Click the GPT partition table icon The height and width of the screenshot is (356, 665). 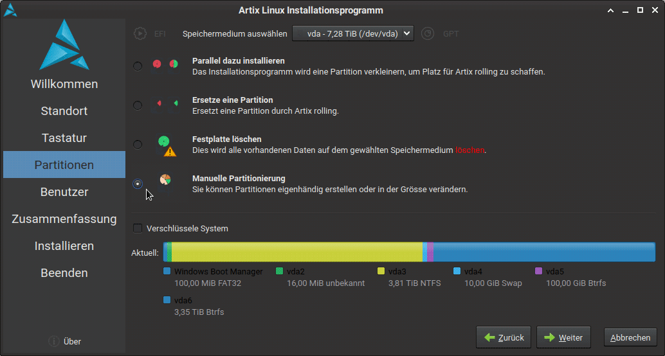(428, 33)
